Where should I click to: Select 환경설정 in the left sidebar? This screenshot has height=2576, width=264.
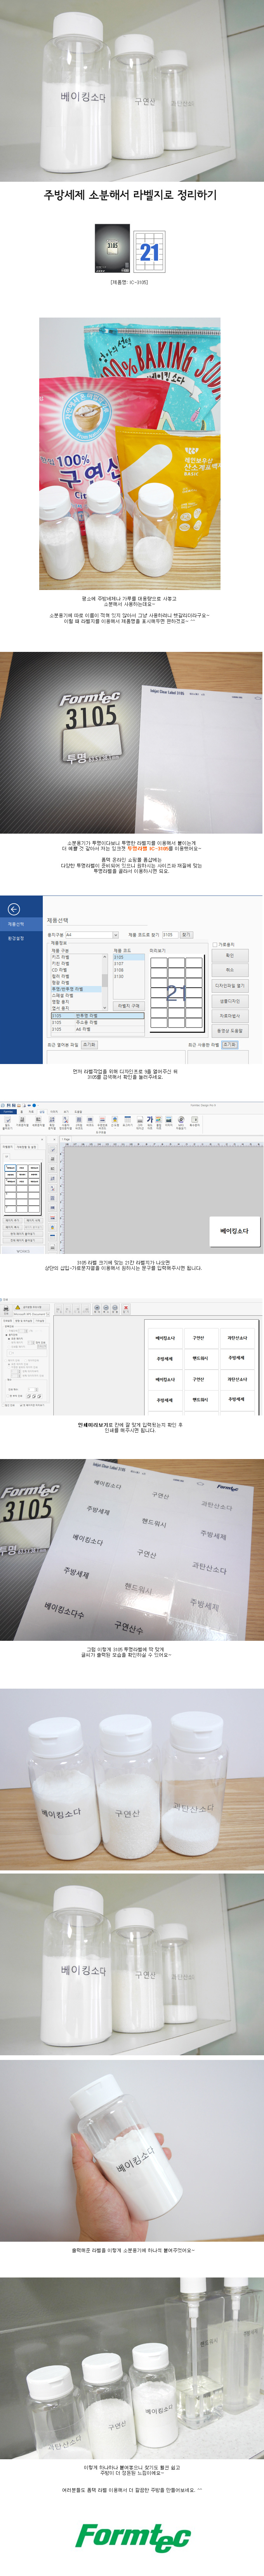pyautogui.click(x=16, y=938)
